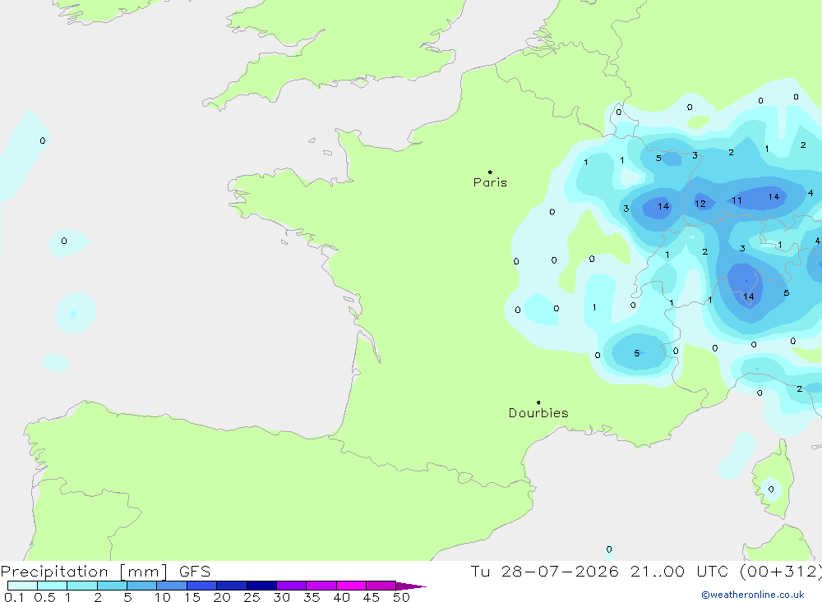822x602 pixels.
Task: Click the Precipitation [mm] GFS title
Action: click(x=105, y=571)
